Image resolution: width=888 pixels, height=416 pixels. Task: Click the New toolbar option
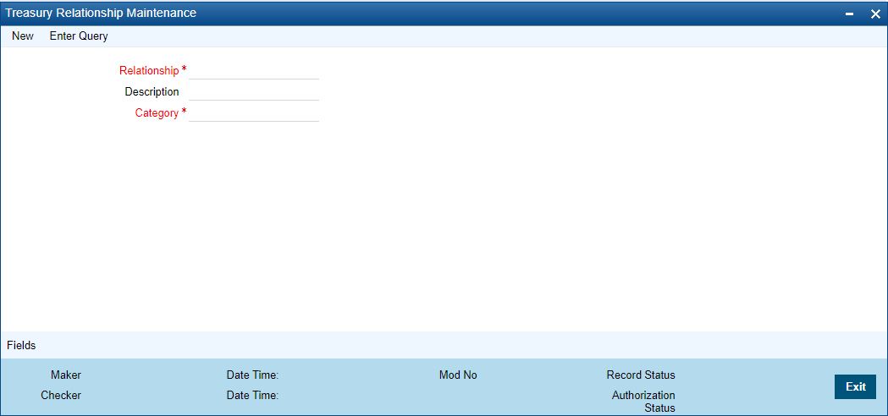pyautogui.click(x=23, y=36)
